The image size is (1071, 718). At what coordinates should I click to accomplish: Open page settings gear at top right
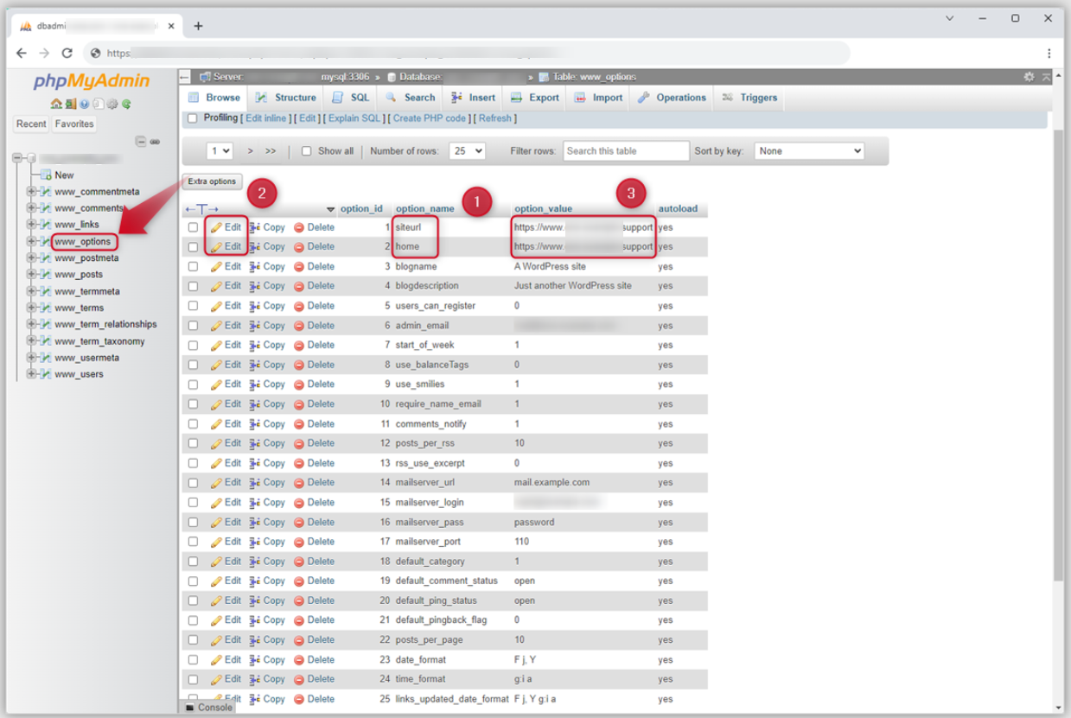coord(1029,77)
